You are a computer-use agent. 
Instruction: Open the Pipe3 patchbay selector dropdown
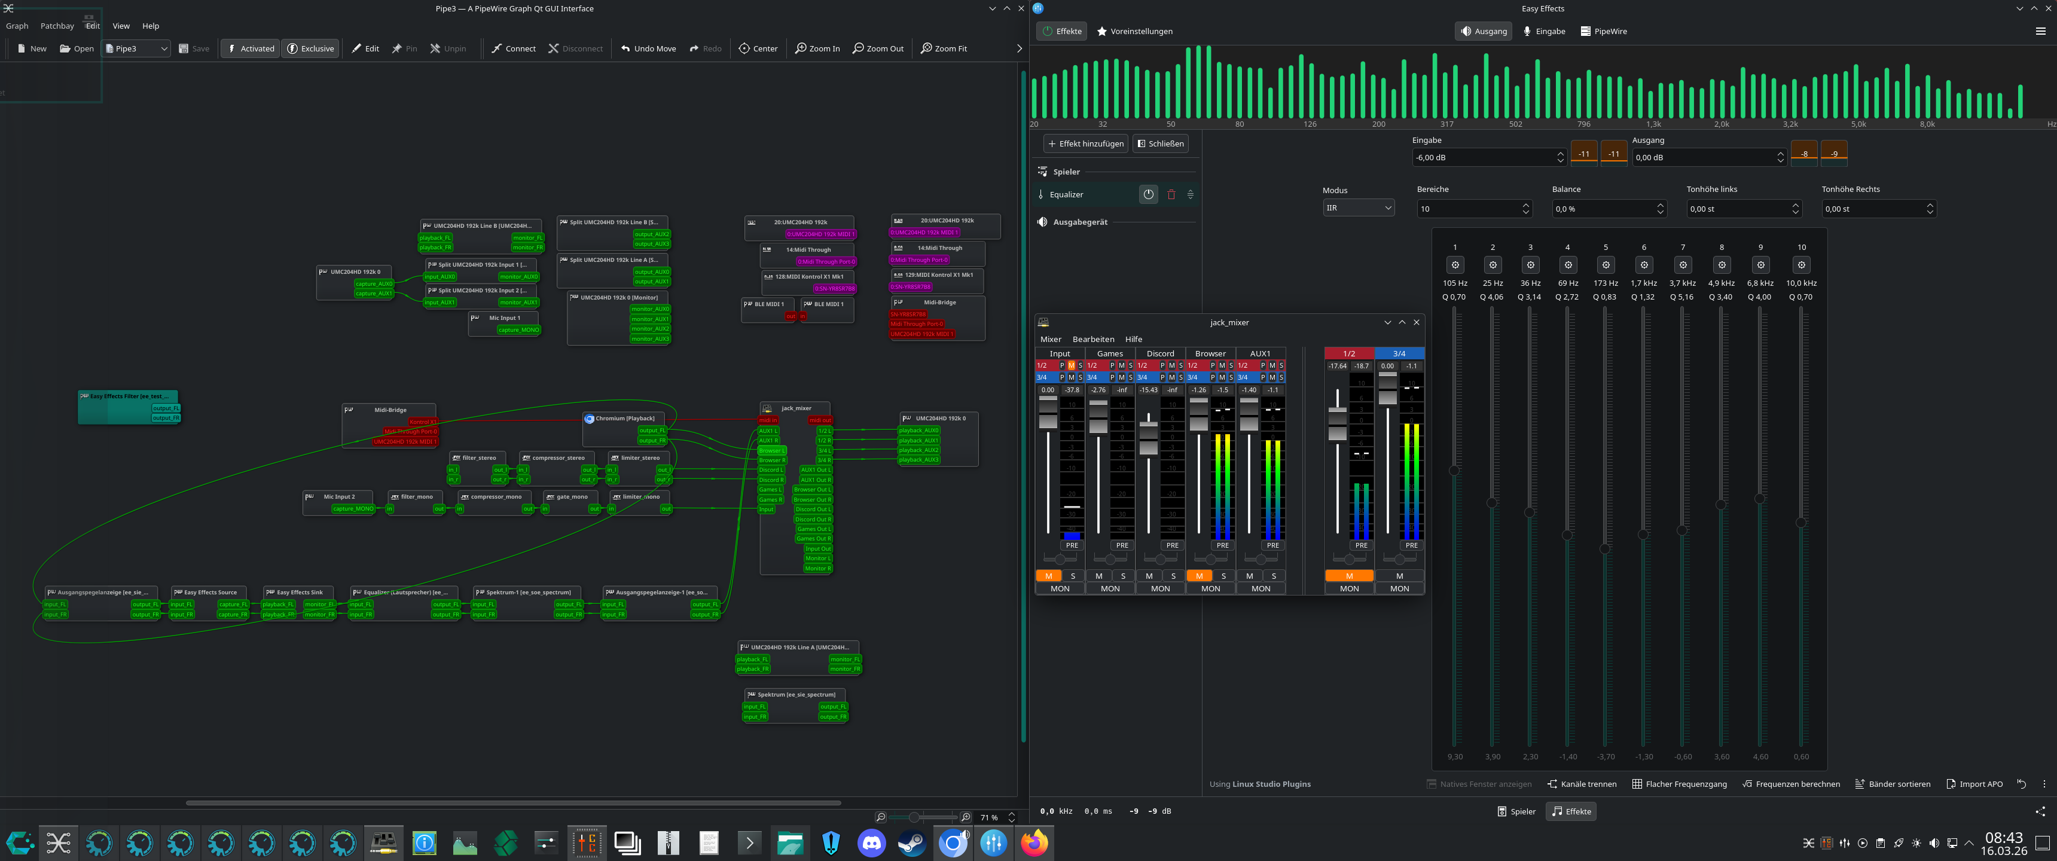coord(138,48)
